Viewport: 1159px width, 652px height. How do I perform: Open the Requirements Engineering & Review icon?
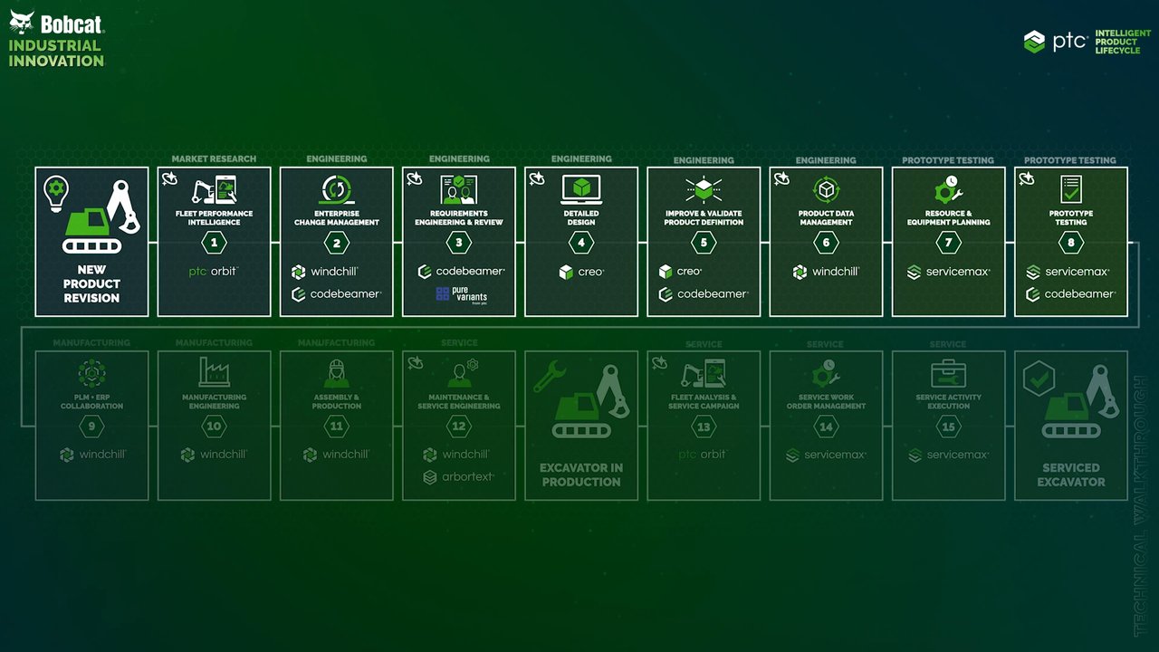[x=459, y=189]
